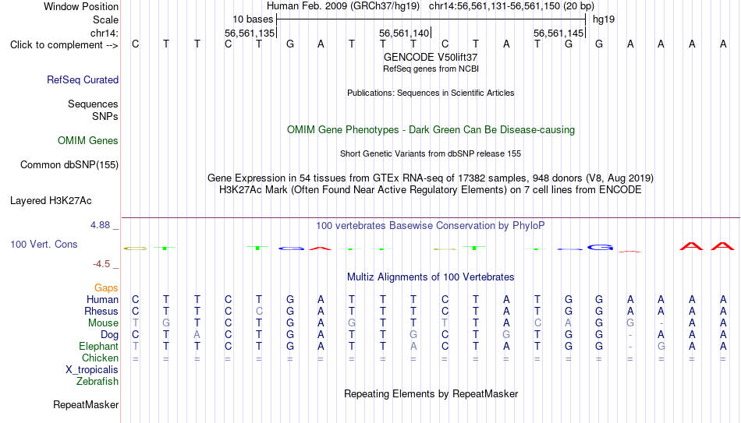The width and height of the screenshot is (741, 423).
Task: Click 'RefSeq genes from NCBI' title
Action: pyautogui.click(x=431, y=69)
